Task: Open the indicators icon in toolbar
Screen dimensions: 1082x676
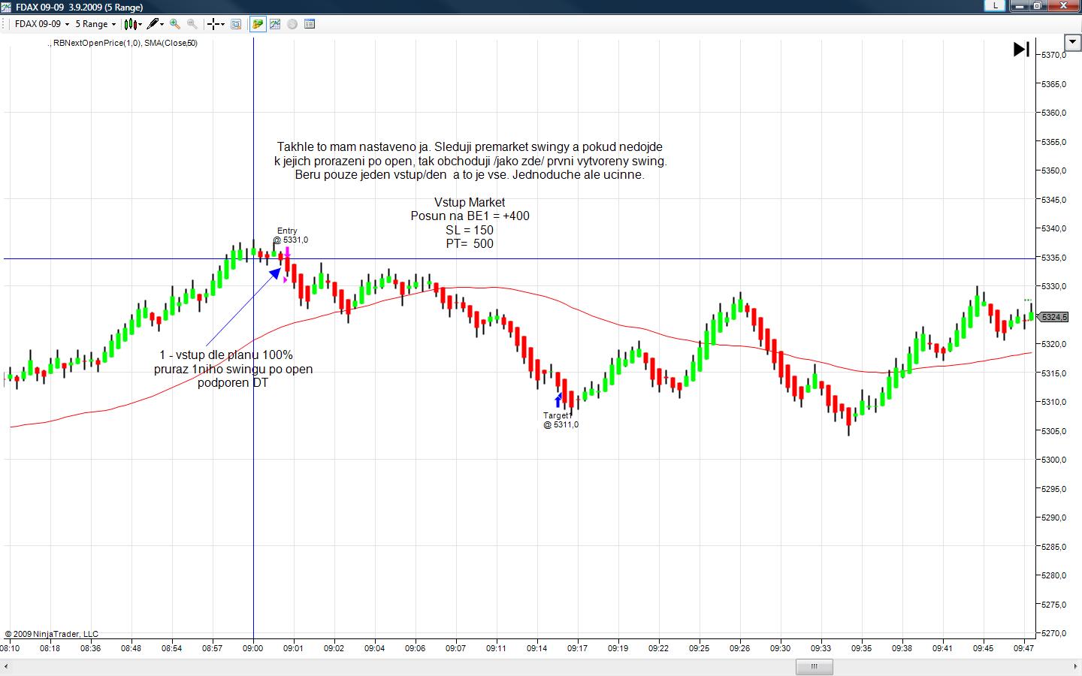Action: 275,24
